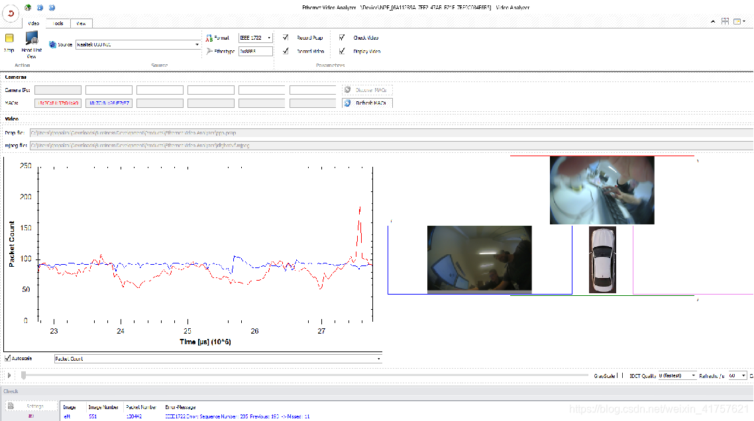This screenshot has width=754, height=421.
Task: Click the second Camera IPs field
Action: [x=109, y=90]
